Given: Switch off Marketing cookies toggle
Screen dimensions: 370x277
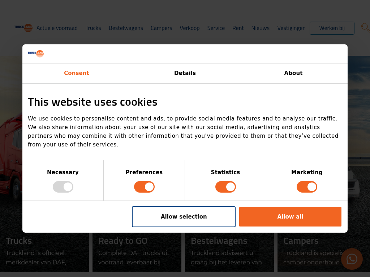Looking at the screenshot, I should pos(307,187).
